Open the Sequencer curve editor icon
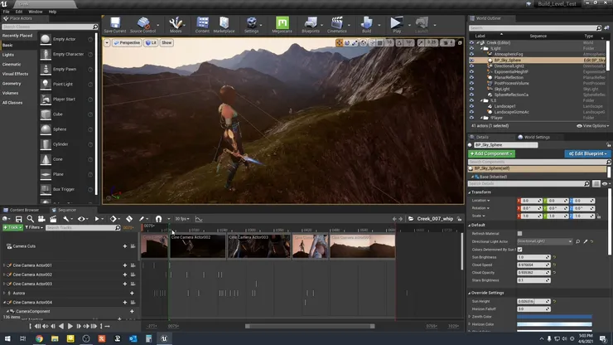The image size is (613, 345). [199, 219]
